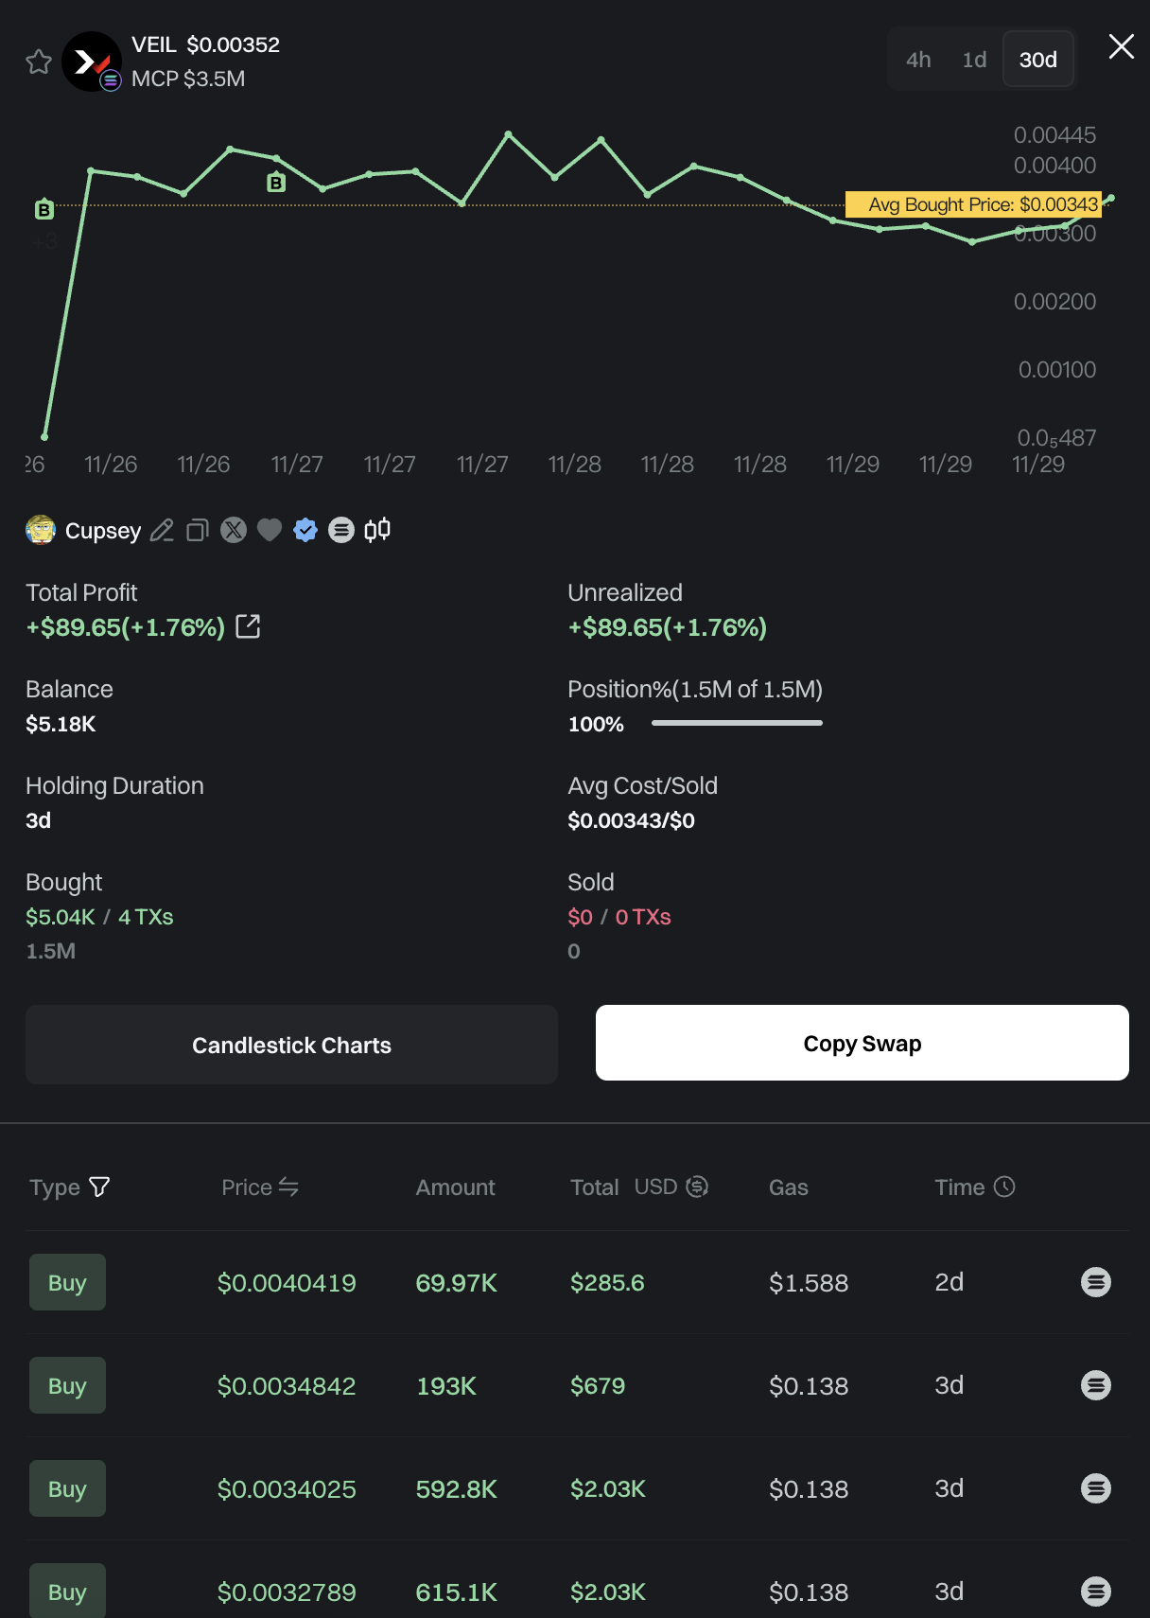Click the edit pencil icon beside Cupsey

click(162, 531)
